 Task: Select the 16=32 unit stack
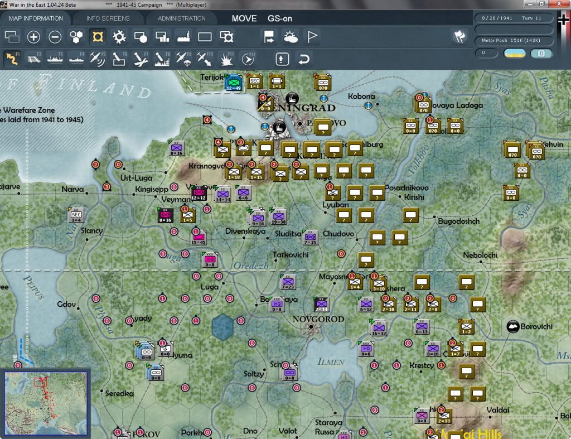pos(379,328)
